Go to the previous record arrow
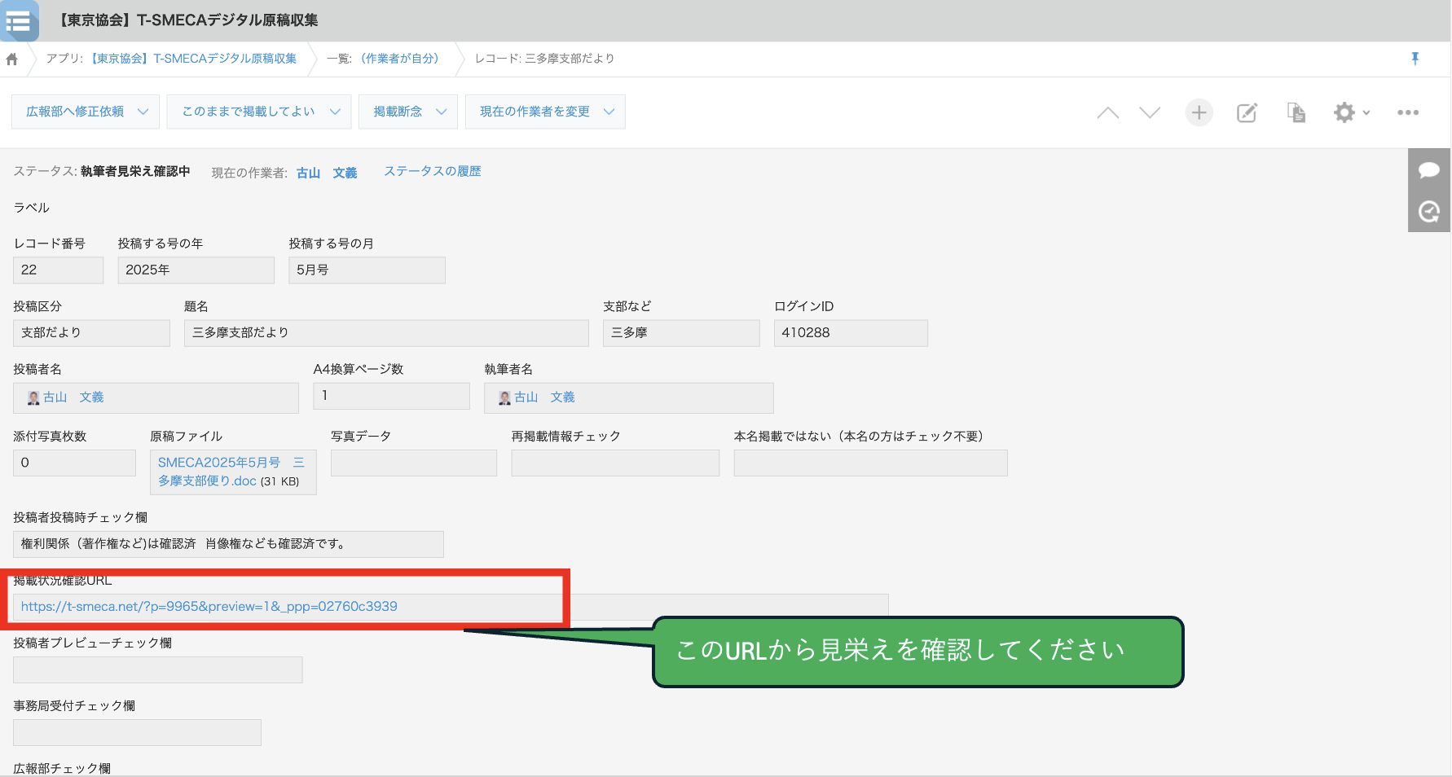1452x777 pixels. [1108, 112]
